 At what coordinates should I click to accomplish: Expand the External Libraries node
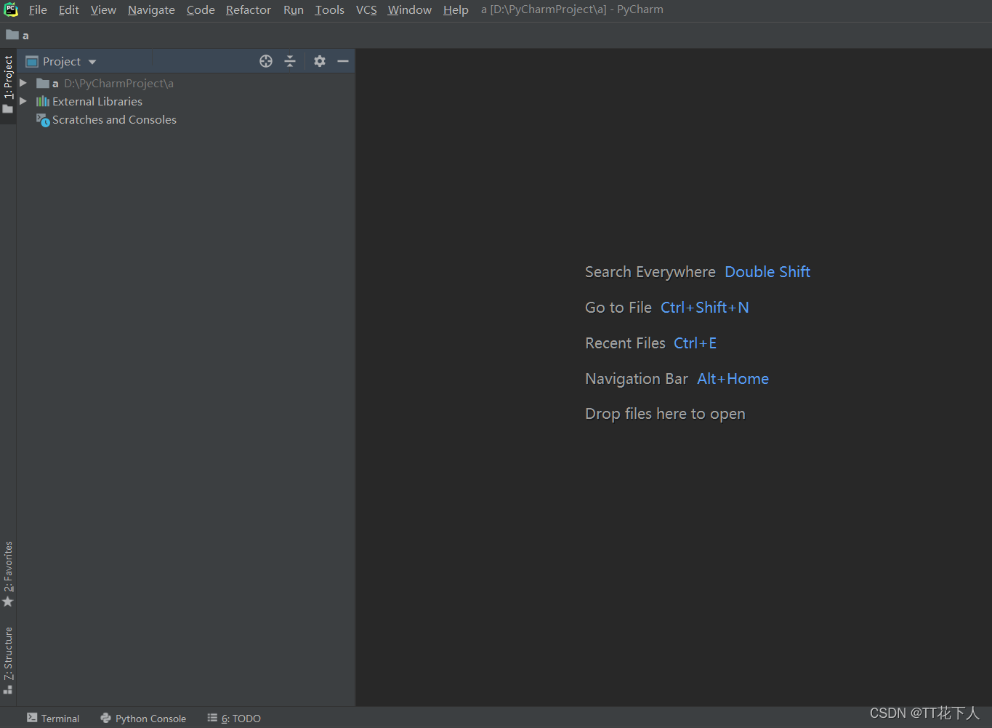coord(23,101)
